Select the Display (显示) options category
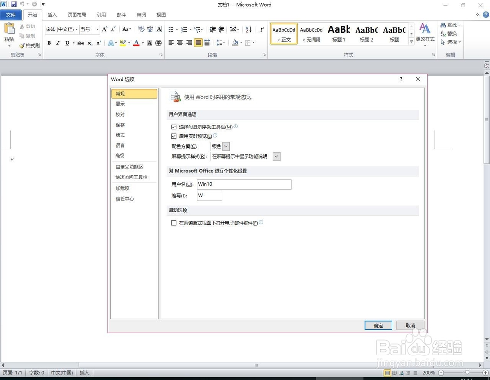This screenshot has width=490, height=380. click(134, 104)
